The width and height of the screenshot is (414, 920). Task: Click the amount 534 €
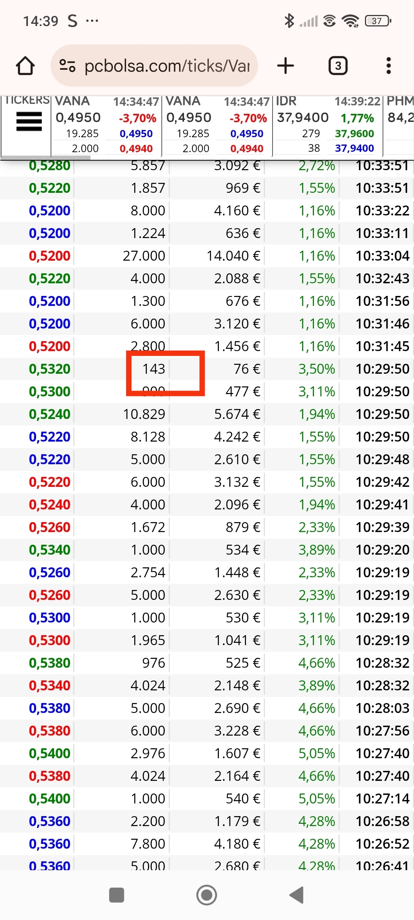(243, 550)
